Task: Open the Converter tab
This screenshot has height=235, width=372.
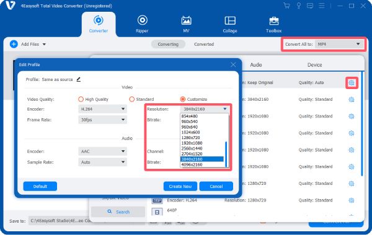Action: coord(99,24)
